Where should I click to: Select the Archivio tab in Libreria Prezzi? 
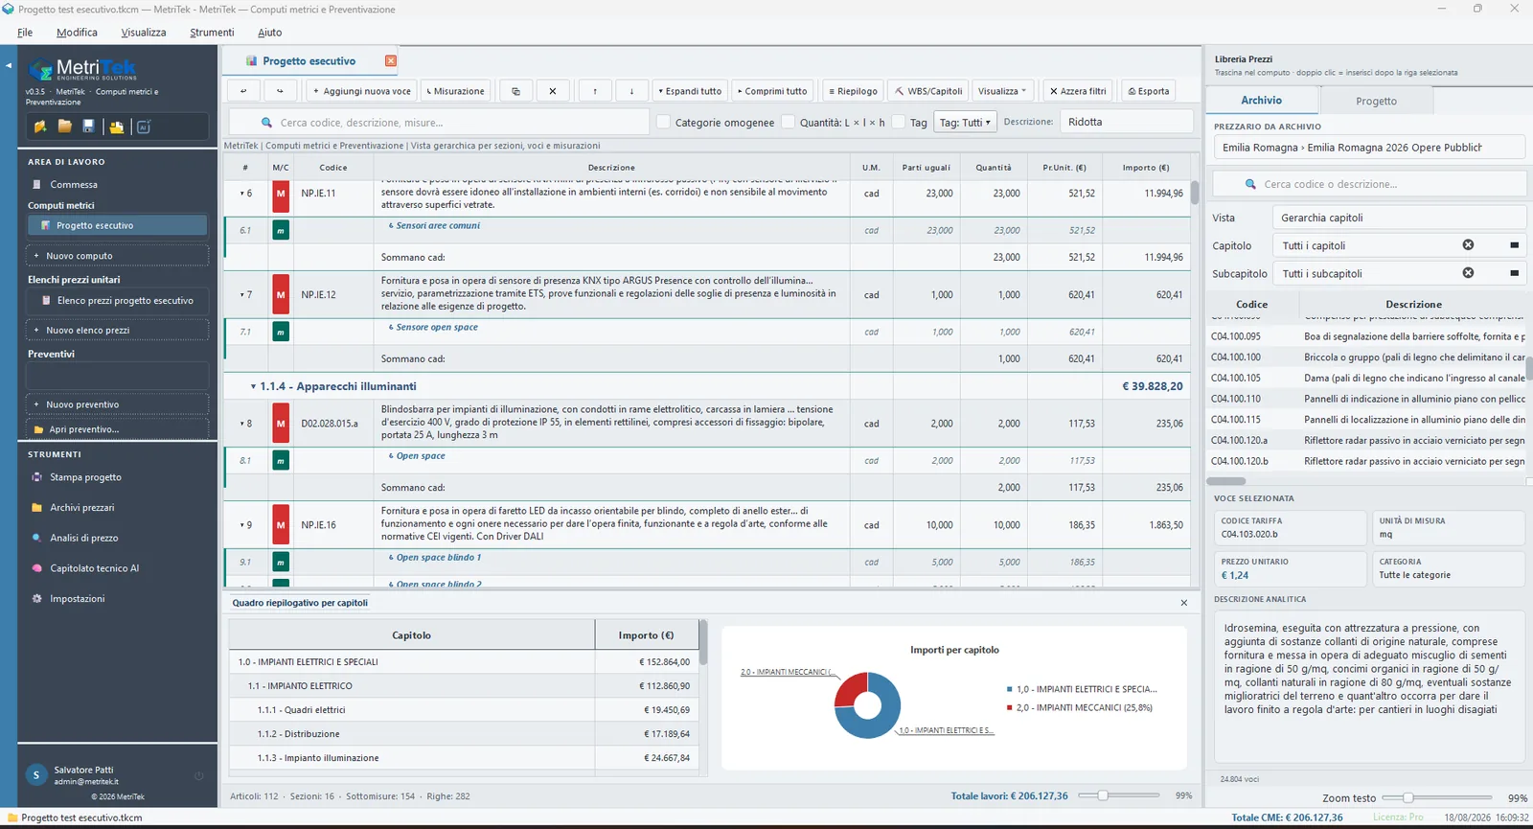pyautogui.click(x=1261, y=101)
